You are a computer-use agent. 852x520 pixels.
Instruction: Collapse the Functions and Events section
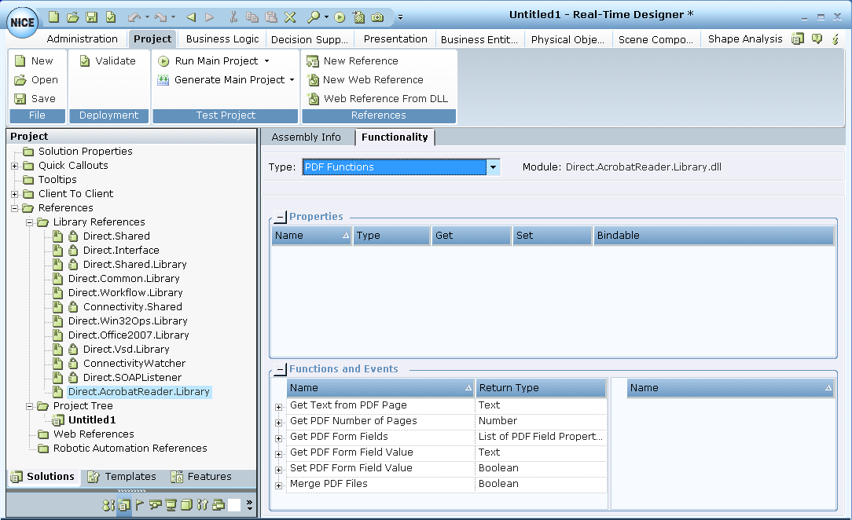pyautogui.click(x=281, y=370)
